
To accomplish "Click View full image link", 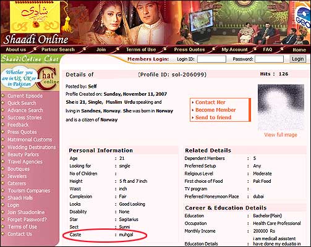I will [281, 135].
